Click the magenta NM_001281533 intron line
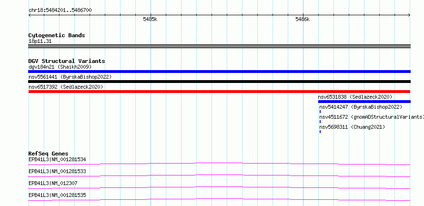The height and width of the screenshot is (206, 424). (219, 175)
